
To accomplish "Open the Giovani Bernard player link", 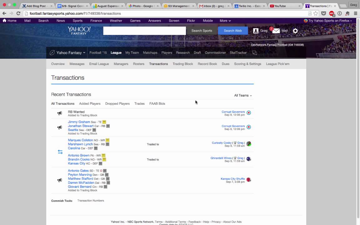I will click(x=80, y=187).
